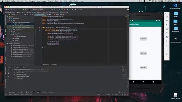182x102 pixels.
Task: Open the Event Log button
Action: tap(122, 92)
